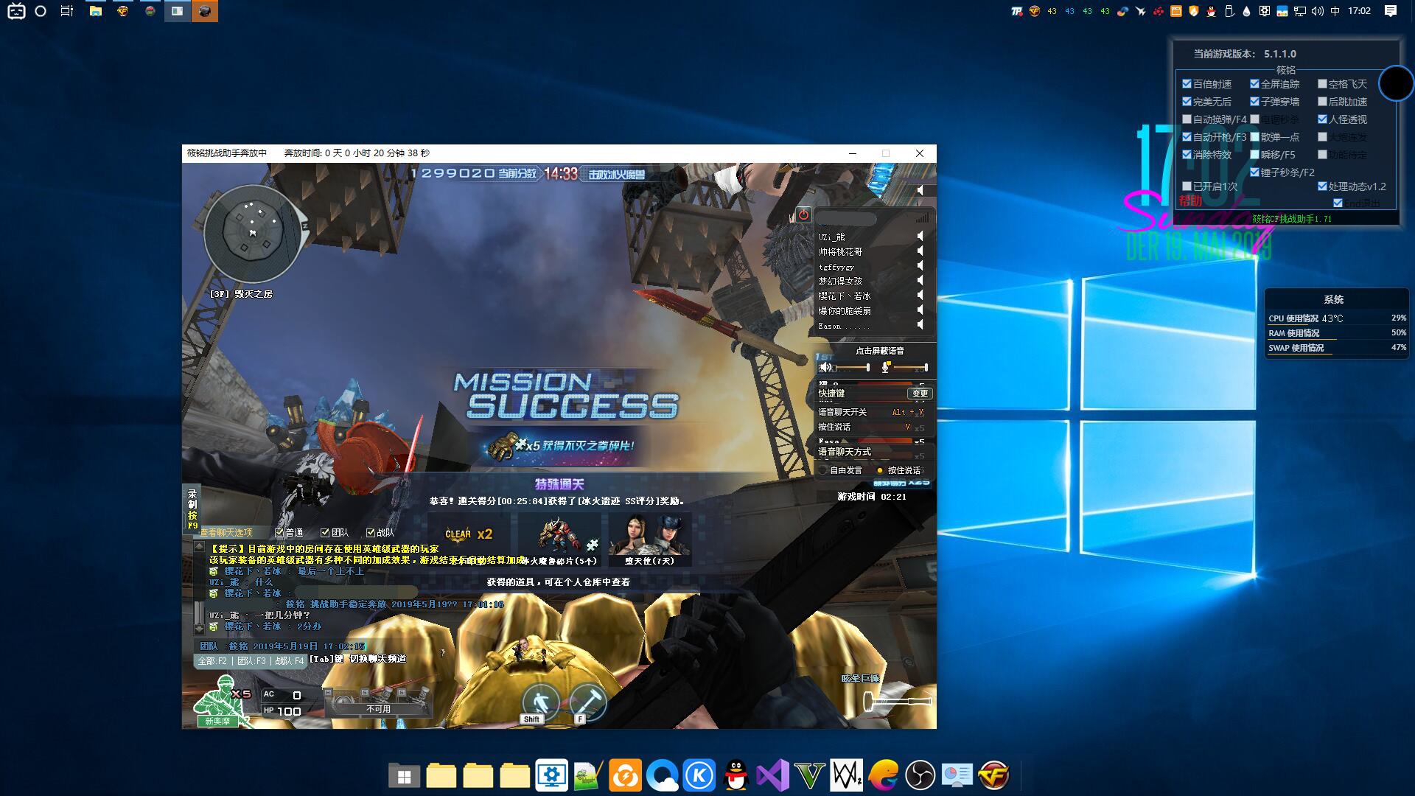Open Kugou music (K icon) in the dock

pos(699,775)
